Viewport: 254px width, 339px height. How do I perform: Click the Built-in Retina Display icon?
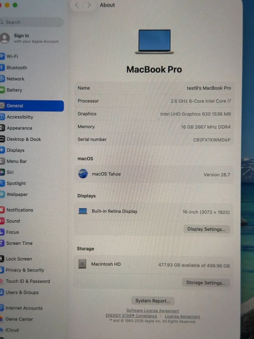coord(83,211)
